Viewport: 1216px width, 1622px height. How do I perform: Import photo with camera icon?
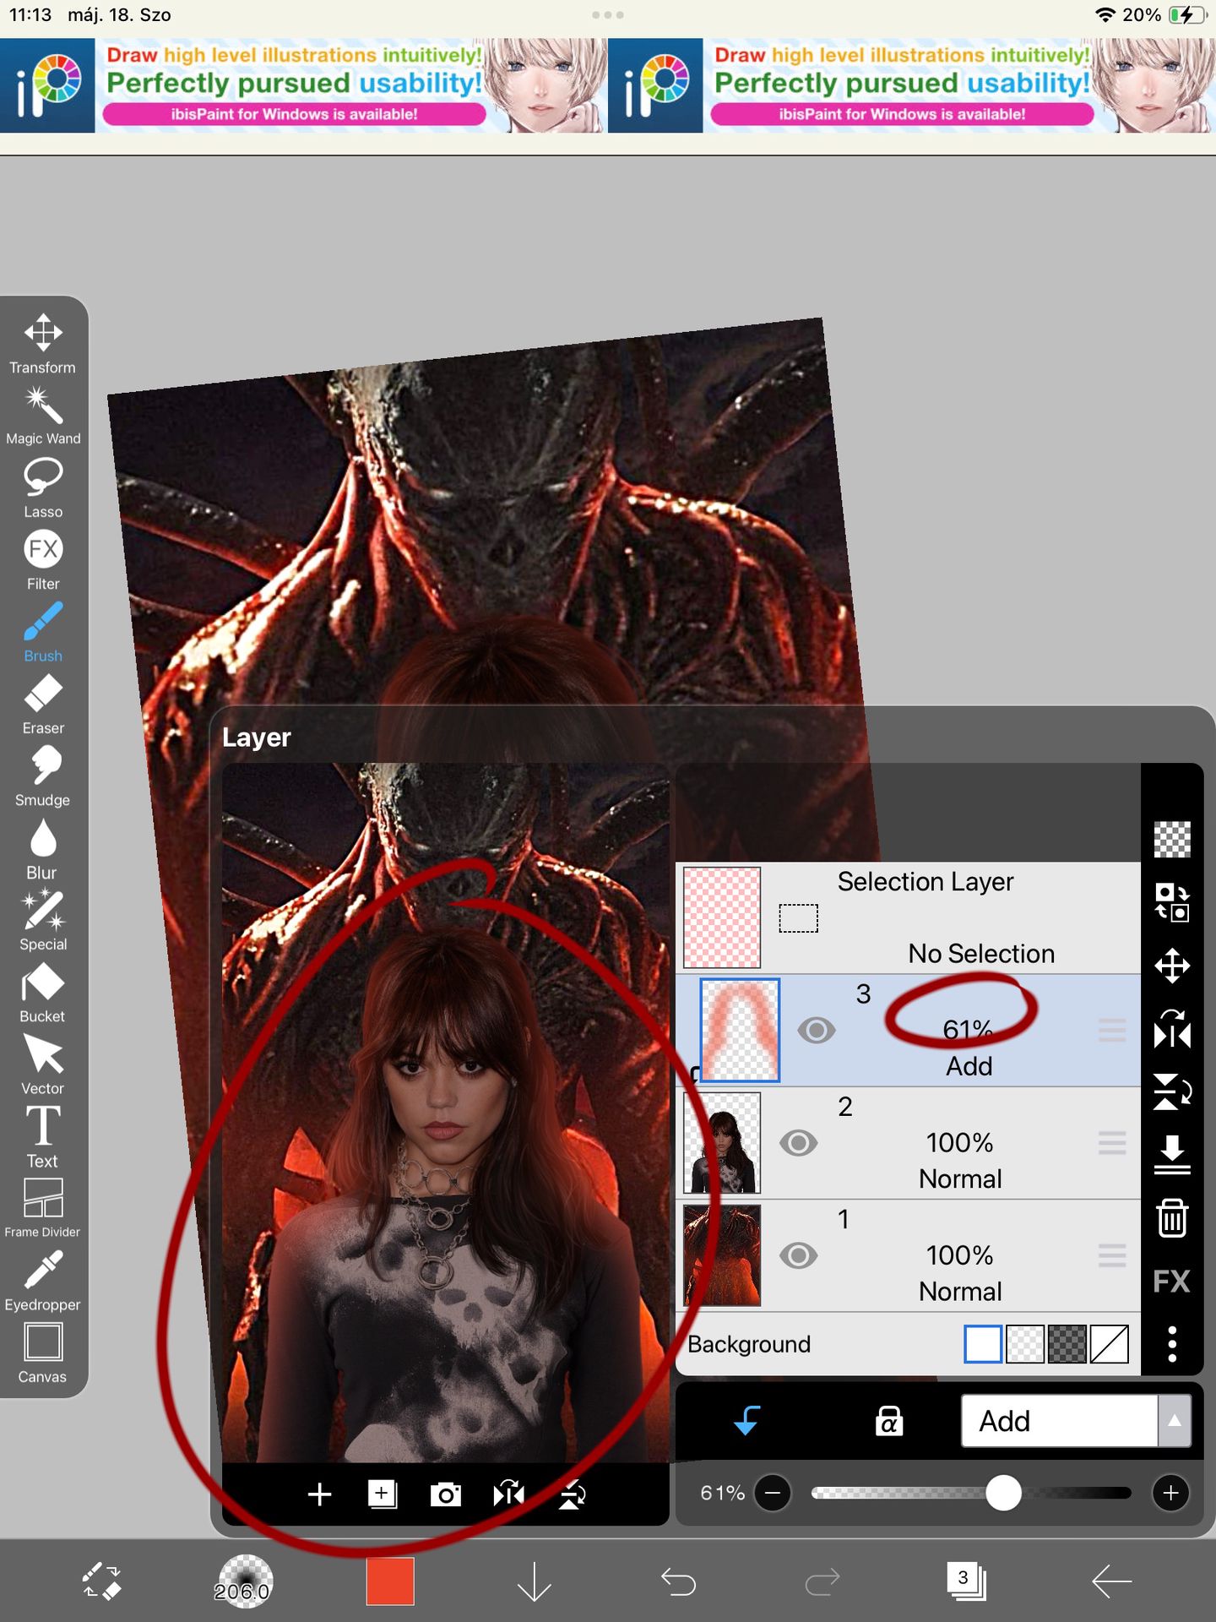tap(446, 1494)
